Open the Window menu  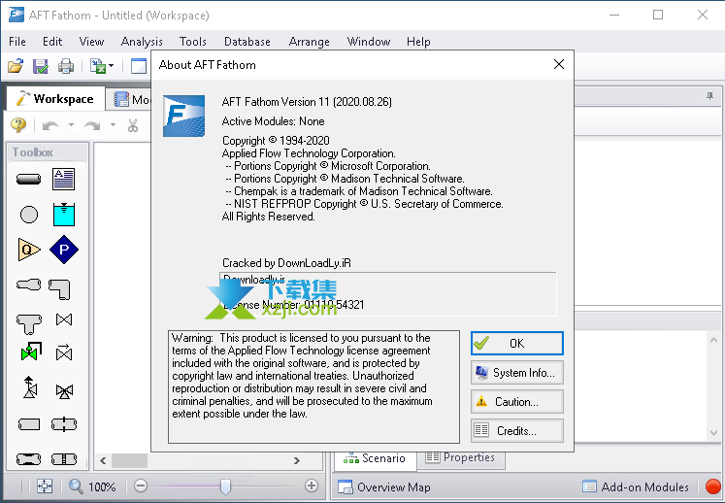369,42
